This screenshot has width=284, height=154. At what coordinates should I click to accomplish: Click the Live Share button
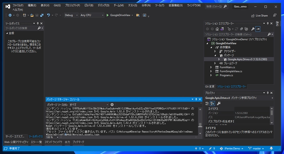pos(259,16)
